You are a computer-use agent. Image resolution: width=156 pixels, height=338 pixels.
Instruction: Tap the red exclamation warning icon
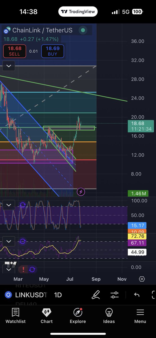click(x=23, y=270)
